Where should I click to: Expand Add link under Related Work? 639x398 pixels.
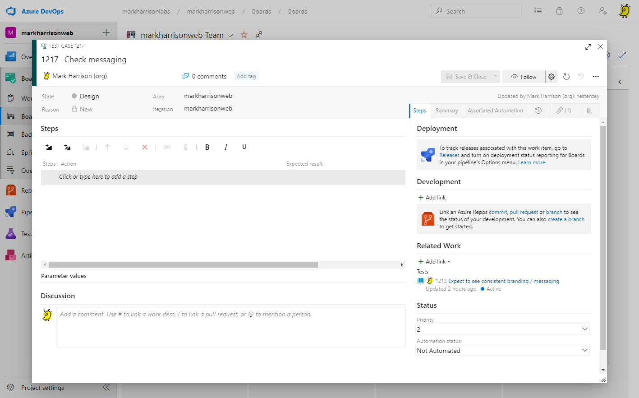(435, 262)
